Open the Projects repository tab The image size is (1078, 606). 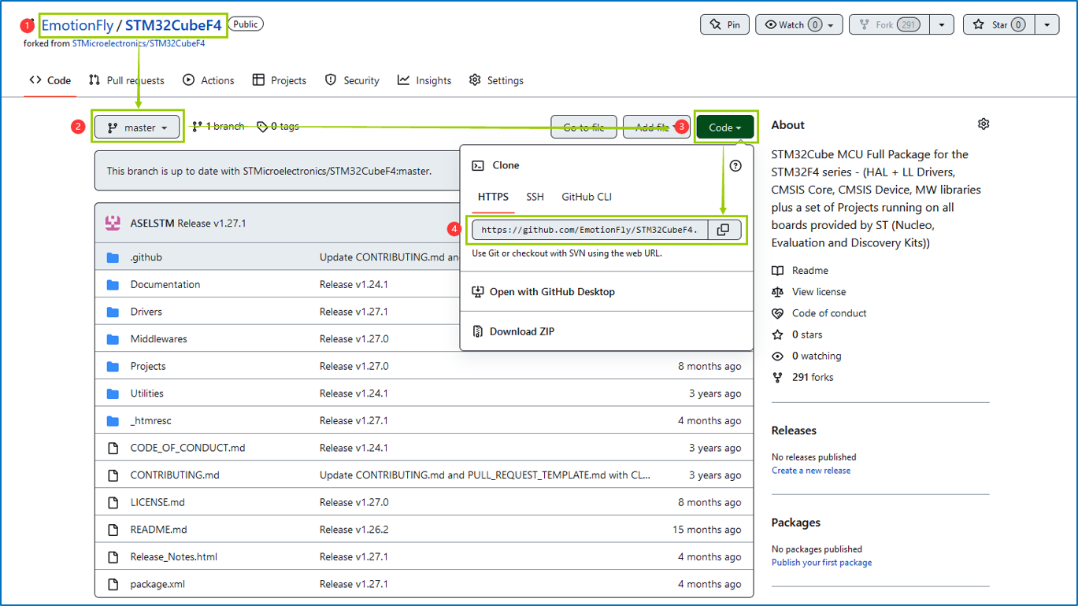[280, 80]
